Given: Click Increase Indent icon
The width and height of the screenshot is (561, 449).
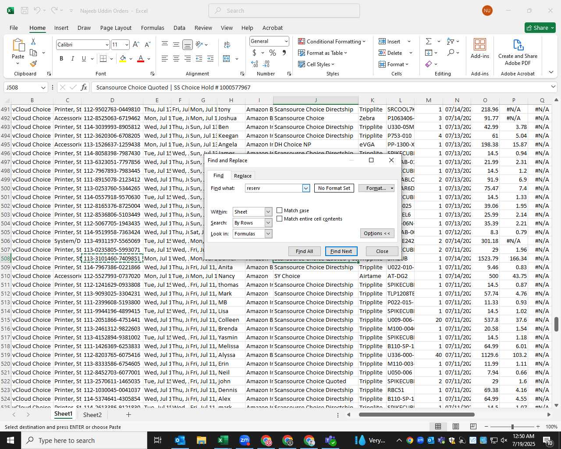Looking at the screenshot, I should click(x=210, y=58).
